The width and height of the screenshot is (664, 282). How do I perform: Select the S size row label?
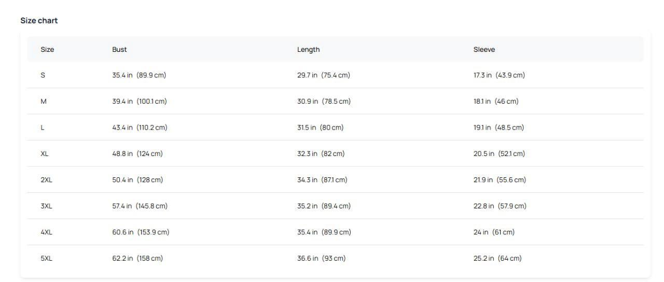tap(43, 75)
